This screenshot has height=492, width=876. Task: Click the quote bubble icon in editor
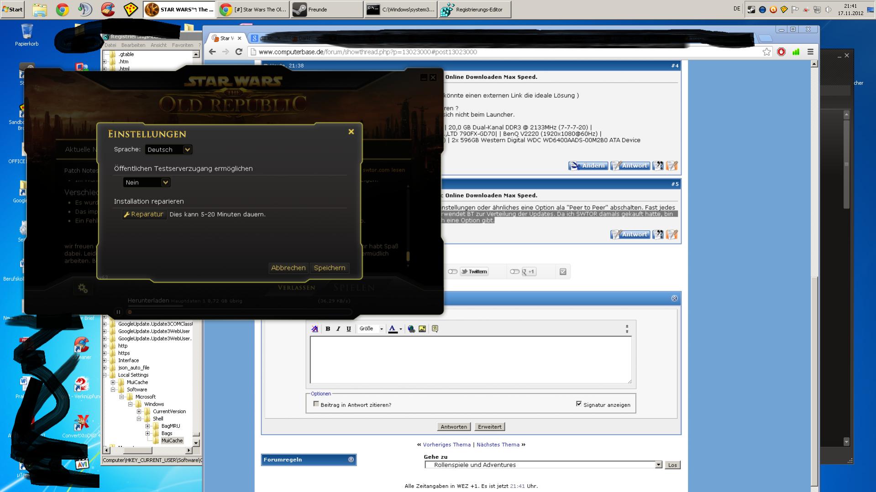click(x=435, y=329)
